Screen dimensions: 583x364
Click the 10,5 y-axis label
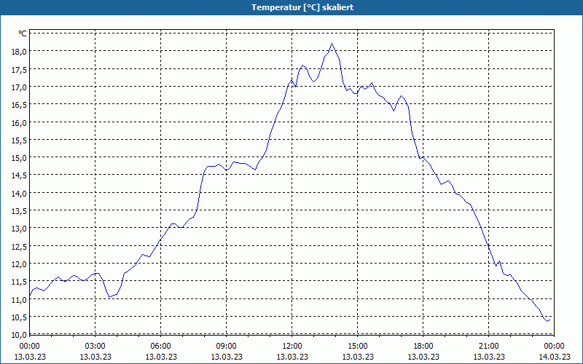click(x=19, y=317)
